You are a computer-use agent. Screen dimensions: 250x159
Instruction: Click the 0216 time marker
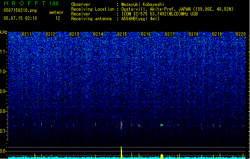pyautogui.click(x=146, y=34)
